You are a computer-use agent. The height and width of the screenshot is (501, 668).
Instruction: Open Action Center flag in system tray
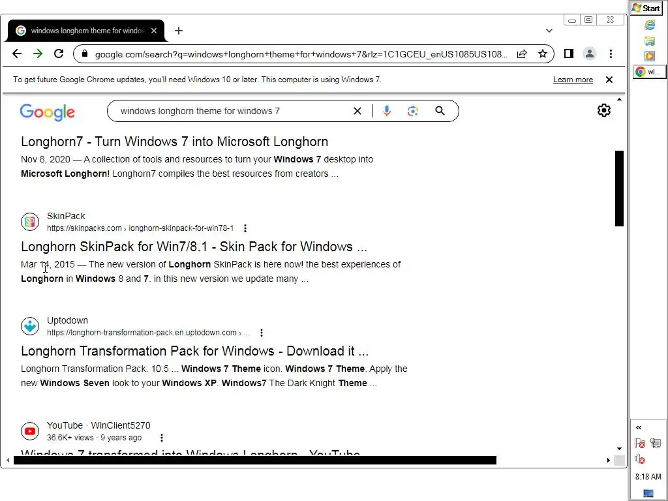pos(639,443)
